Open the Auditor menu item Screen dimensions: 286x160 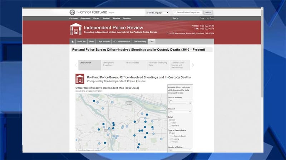[x=107, y=19]
